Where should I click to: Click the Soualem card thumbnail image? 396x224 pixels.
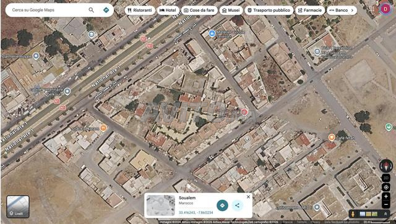pyautogui.click(x=161, y=205)
